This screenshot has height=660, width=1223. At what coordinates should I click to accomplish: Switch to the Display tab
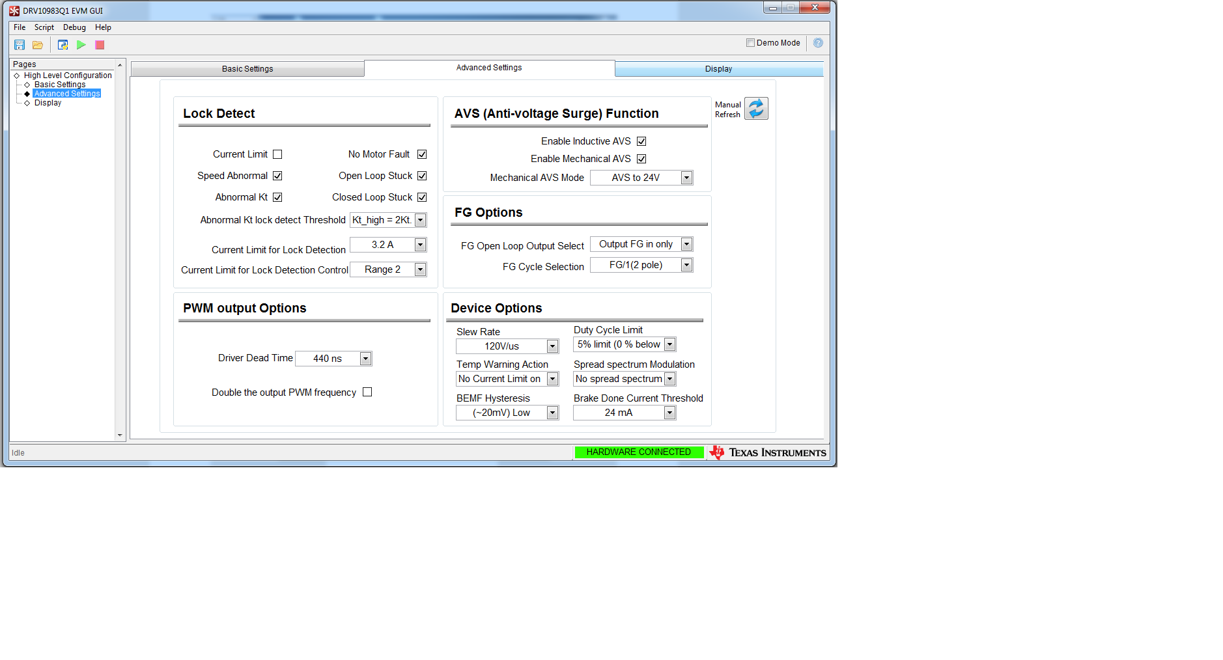(719, 69)
